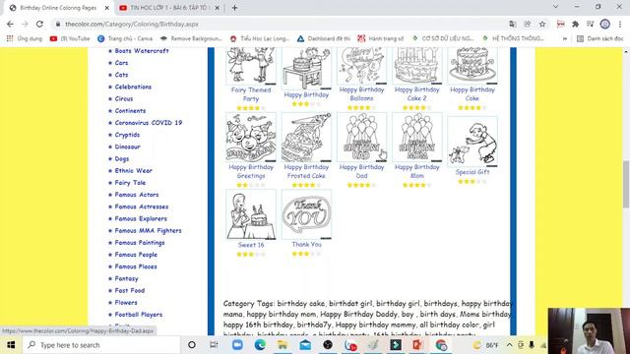This screenshot has width=630, height=354.
Task: Open the Dinosaur category
Action: (x=127, y=147)
